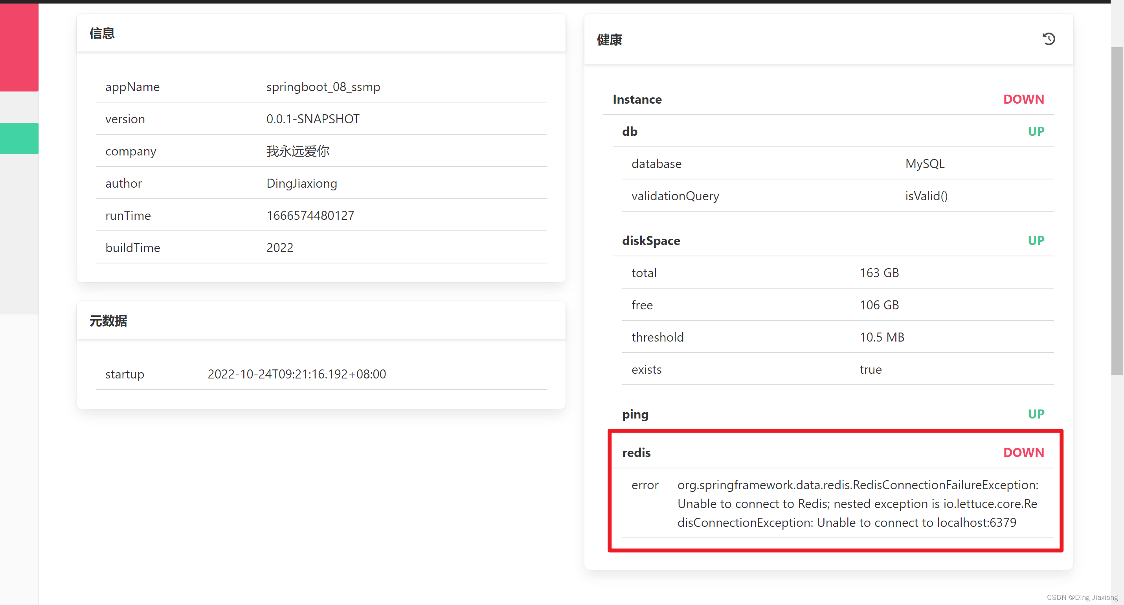The width and height of the screenshot is (1124, 605).
Task: Select the 163 GB value
Action: (879, 273)
